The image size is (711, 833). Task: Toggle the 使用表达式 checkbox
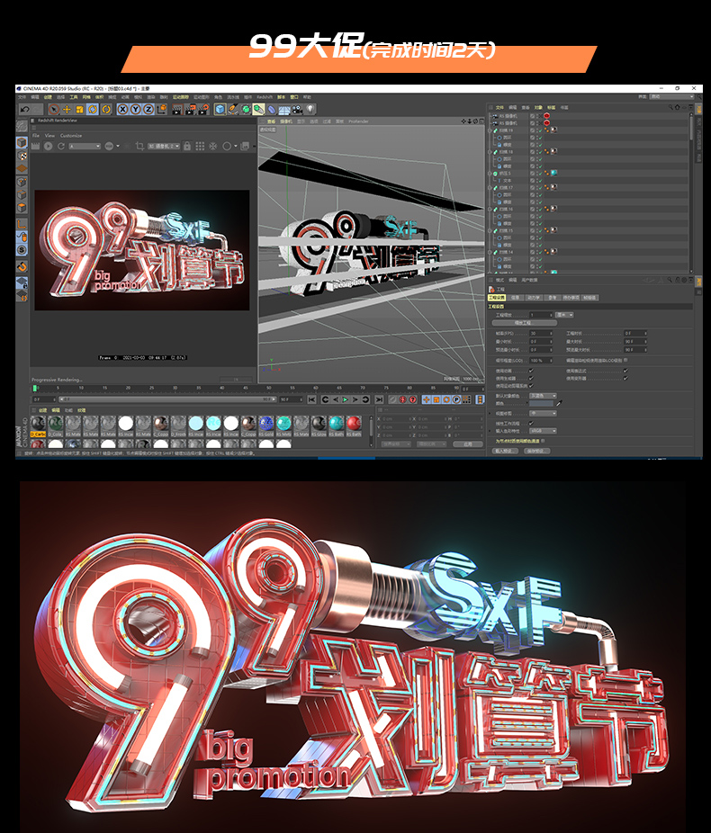coord(625,371)
